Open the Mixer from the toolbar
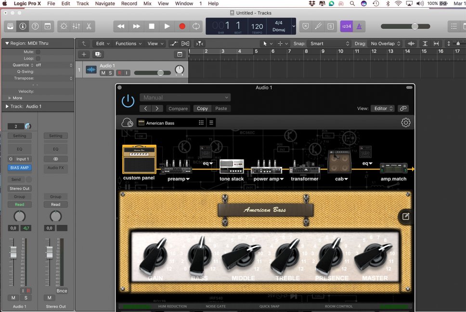 pyautogui.click(x=76, y=26)
